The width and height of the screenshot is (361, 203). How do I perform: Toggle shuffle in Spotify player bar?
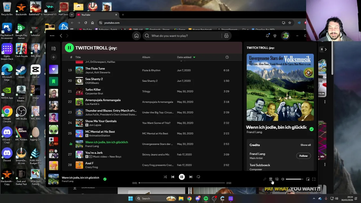(x=165, y=177)
